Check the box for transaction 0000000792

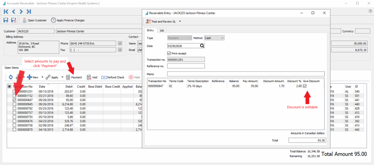click(14, 109)
